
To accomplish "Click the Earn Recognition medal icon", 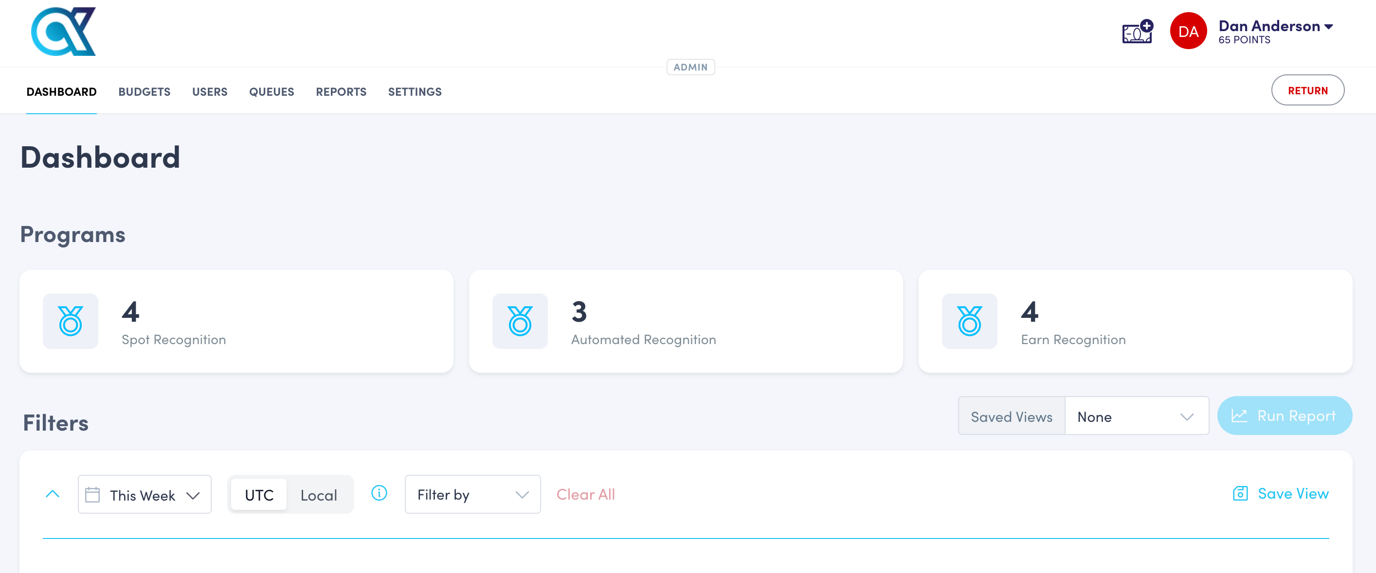I will (970, 321).
